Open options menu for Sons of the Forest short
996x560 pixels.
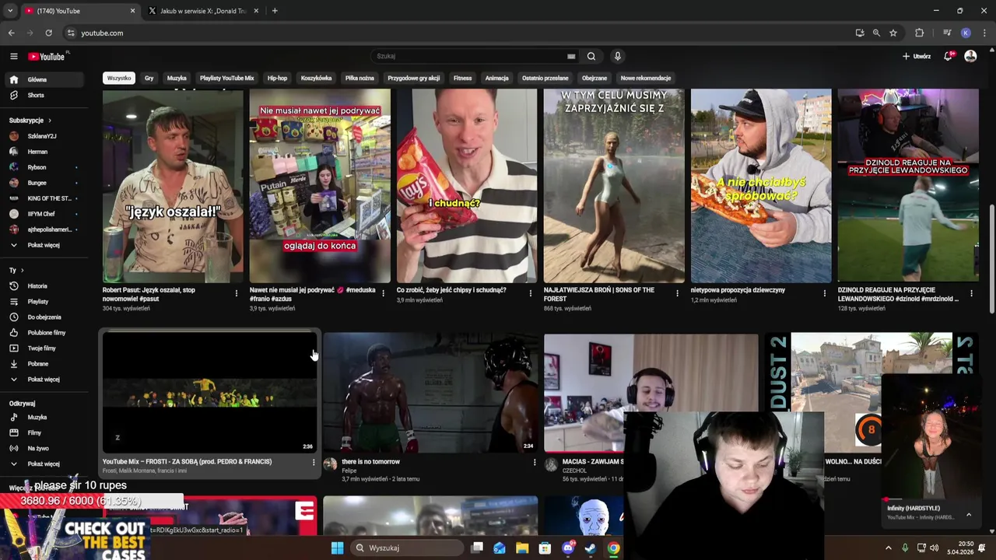tap(677, 293)
